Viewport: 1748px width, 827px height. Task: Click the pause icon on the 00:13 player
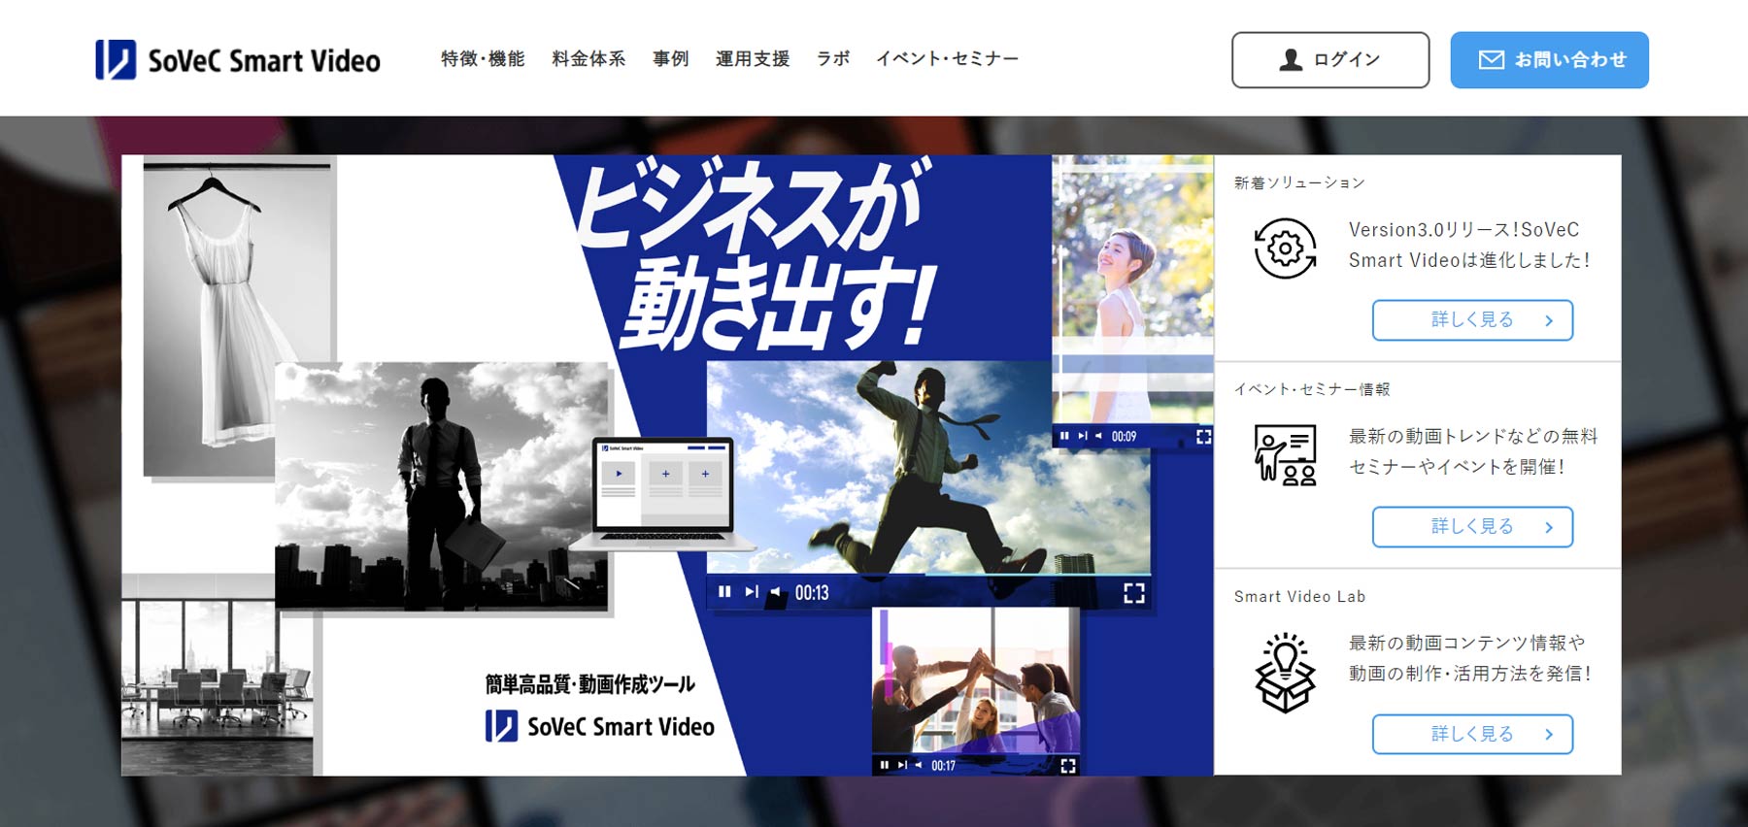(724, 592)
